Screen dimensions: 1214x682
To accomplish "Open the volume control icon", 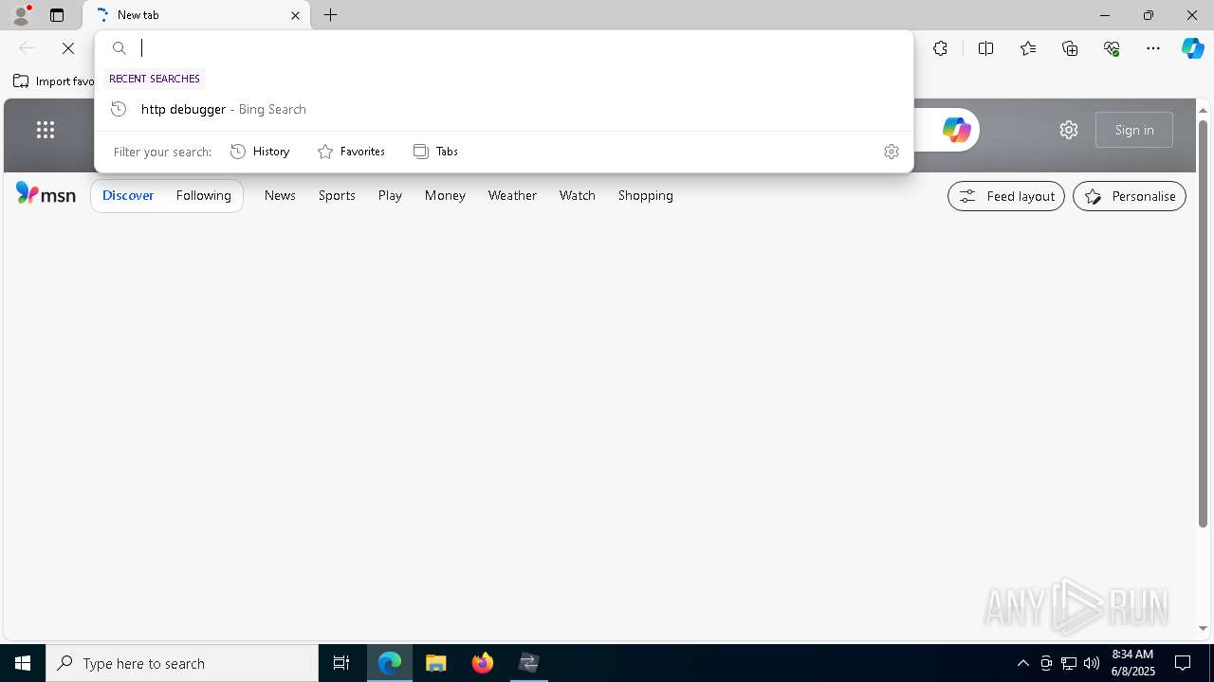I will (1091, 663).
